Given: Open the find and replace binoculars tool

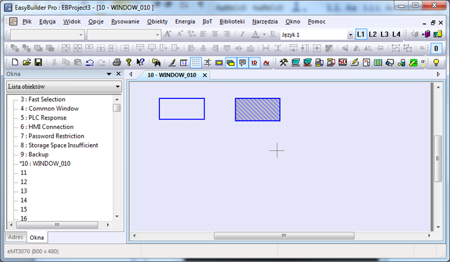Looking at the screenshot, I should (156, 62).
